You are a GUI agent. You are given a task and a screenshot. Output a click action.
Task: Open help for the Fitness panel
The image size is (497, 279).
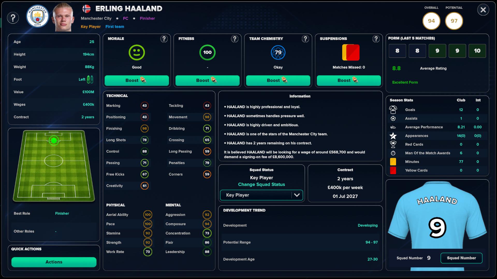[235, 39]
